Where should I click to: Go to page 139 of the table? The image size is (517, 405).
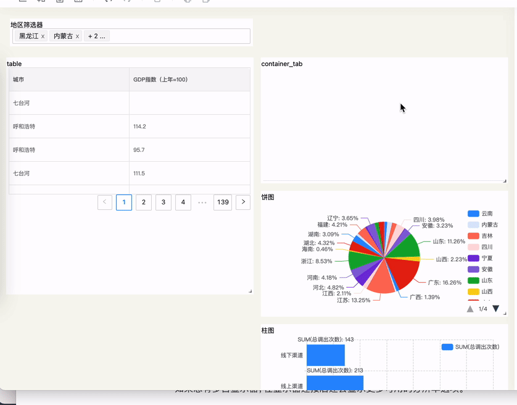pyautogui.click(x=223, y=202)
